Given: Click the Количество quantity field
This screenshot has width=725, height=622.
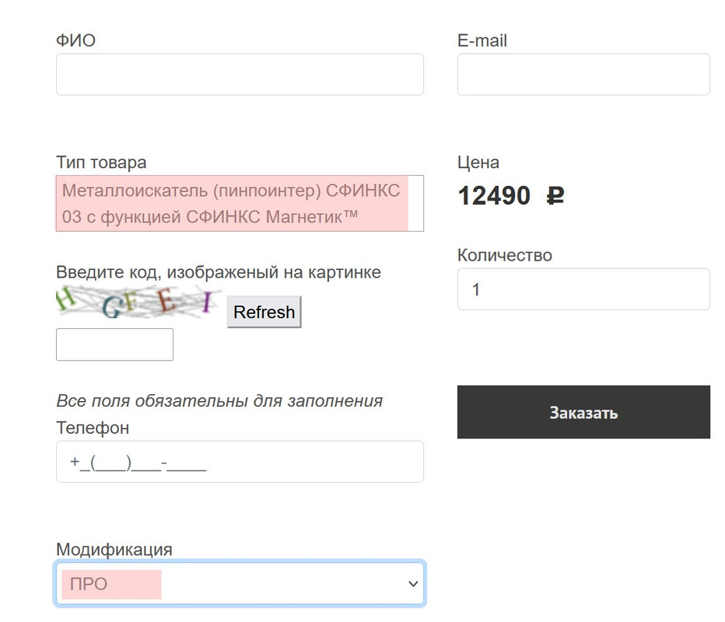Looking at the screenshot, I should click(x=583, y=289).
